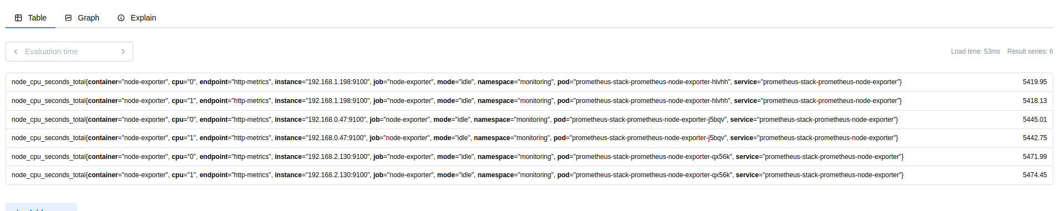1062x211 pixels.
Task: Click the result value 5445.01
Action: [x=1035, y=120]
